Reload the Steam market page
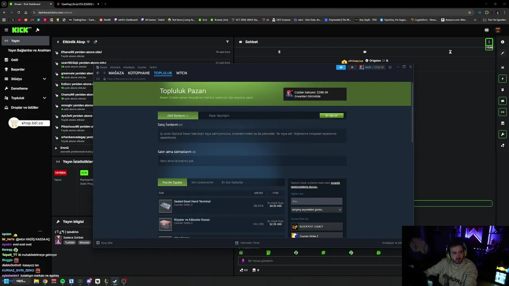 pos(98,79)
